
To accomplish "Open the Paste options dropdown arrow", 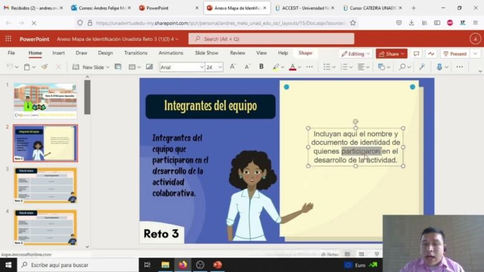I will (33, 67).
